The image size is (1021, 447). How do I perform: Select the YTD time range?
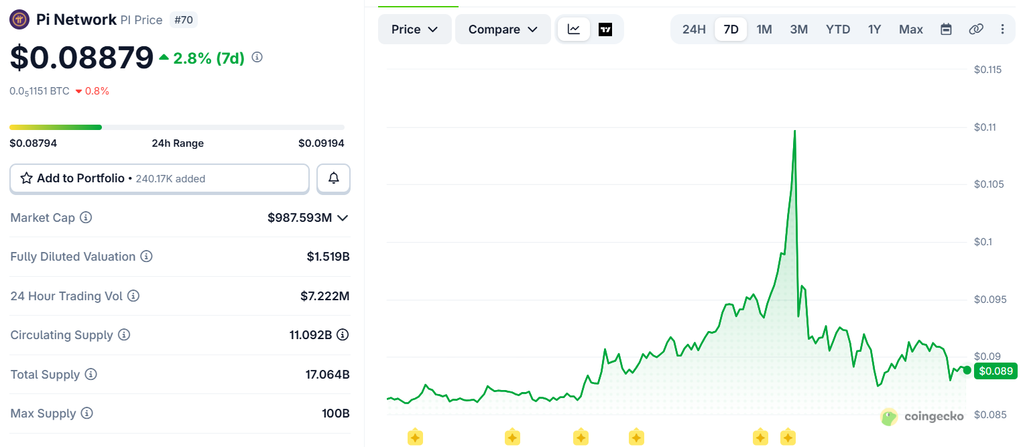coord(838,29)
